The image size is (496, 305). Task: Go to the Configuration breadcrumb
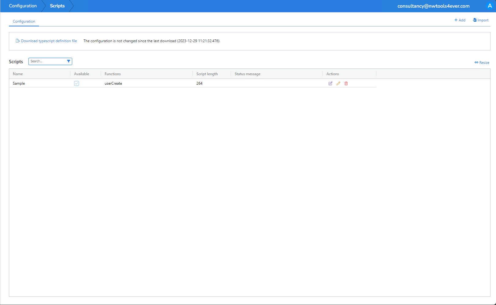23,6
